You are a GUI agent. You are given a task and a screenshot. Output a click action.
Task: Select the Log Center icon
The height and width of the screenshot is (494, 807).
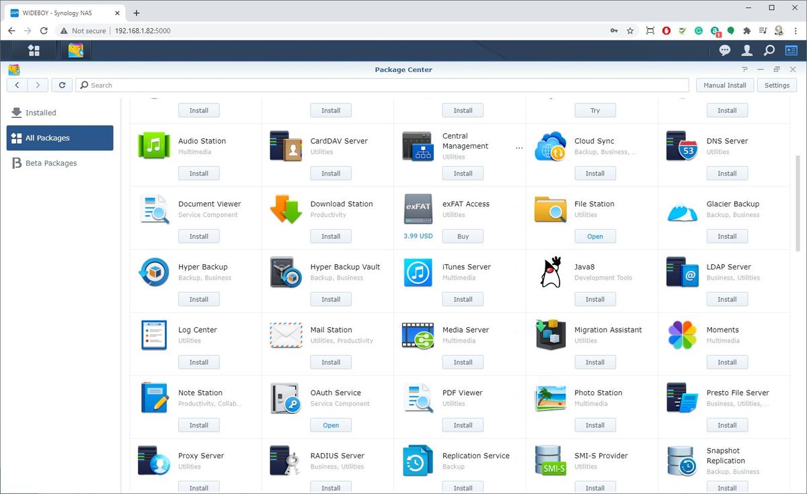pyautogui.click(x=153, y=335)
